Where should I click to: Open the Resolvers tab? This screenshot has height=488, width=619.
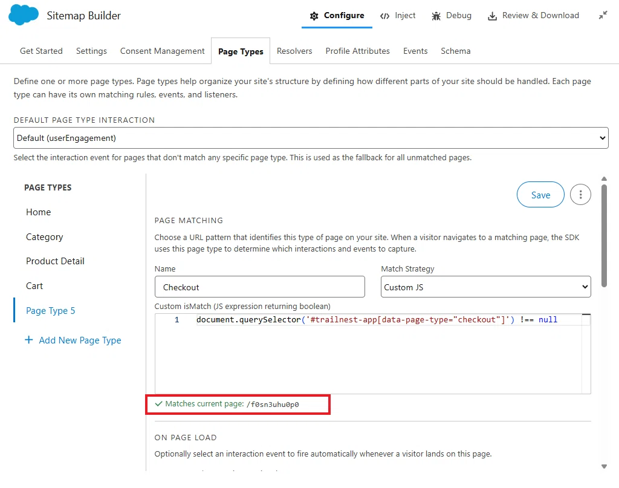tap(294, 51)
